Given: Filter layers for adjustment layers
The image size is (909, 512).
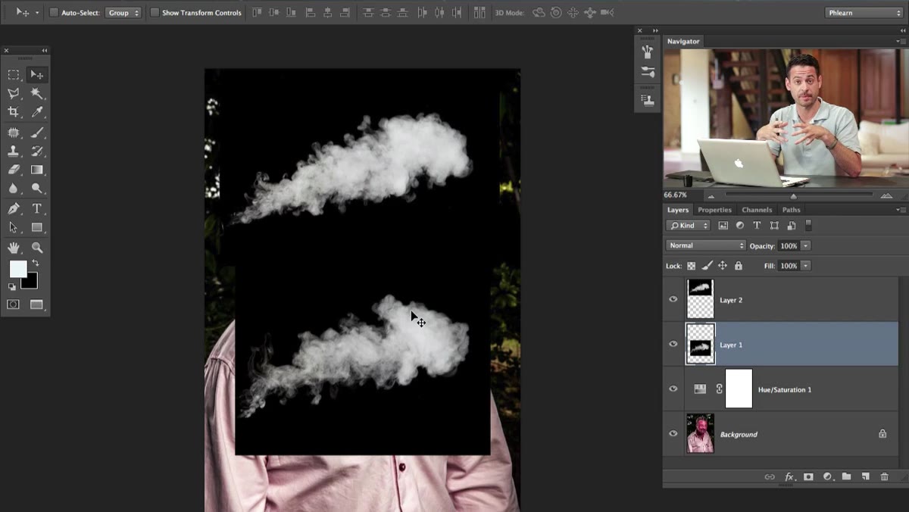Looking at the screenshot, I should click(x=740, y=225).
